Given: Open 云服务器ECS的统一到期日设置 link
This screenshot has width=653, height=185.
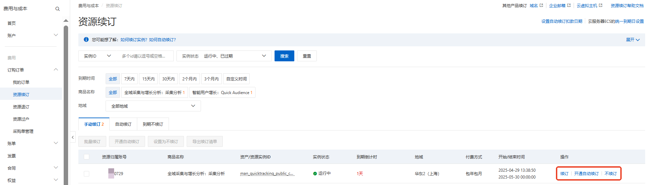Looking at the screenshot, I should (x=616, y=21).
